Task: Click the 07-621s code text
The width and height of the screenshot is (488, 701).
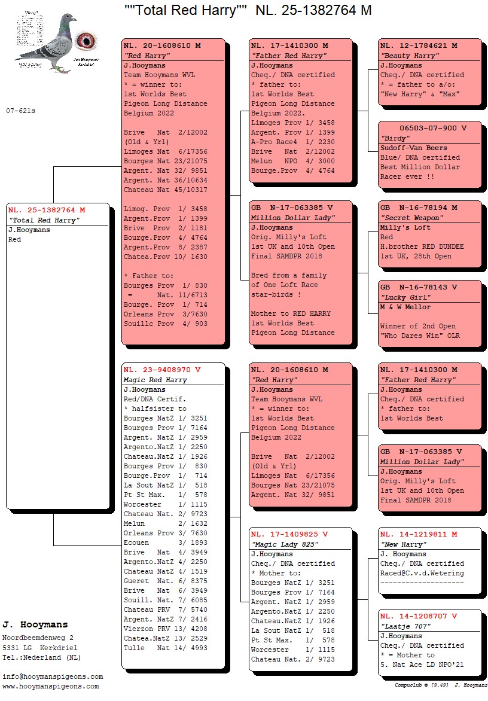Action: tap(20, 111)
